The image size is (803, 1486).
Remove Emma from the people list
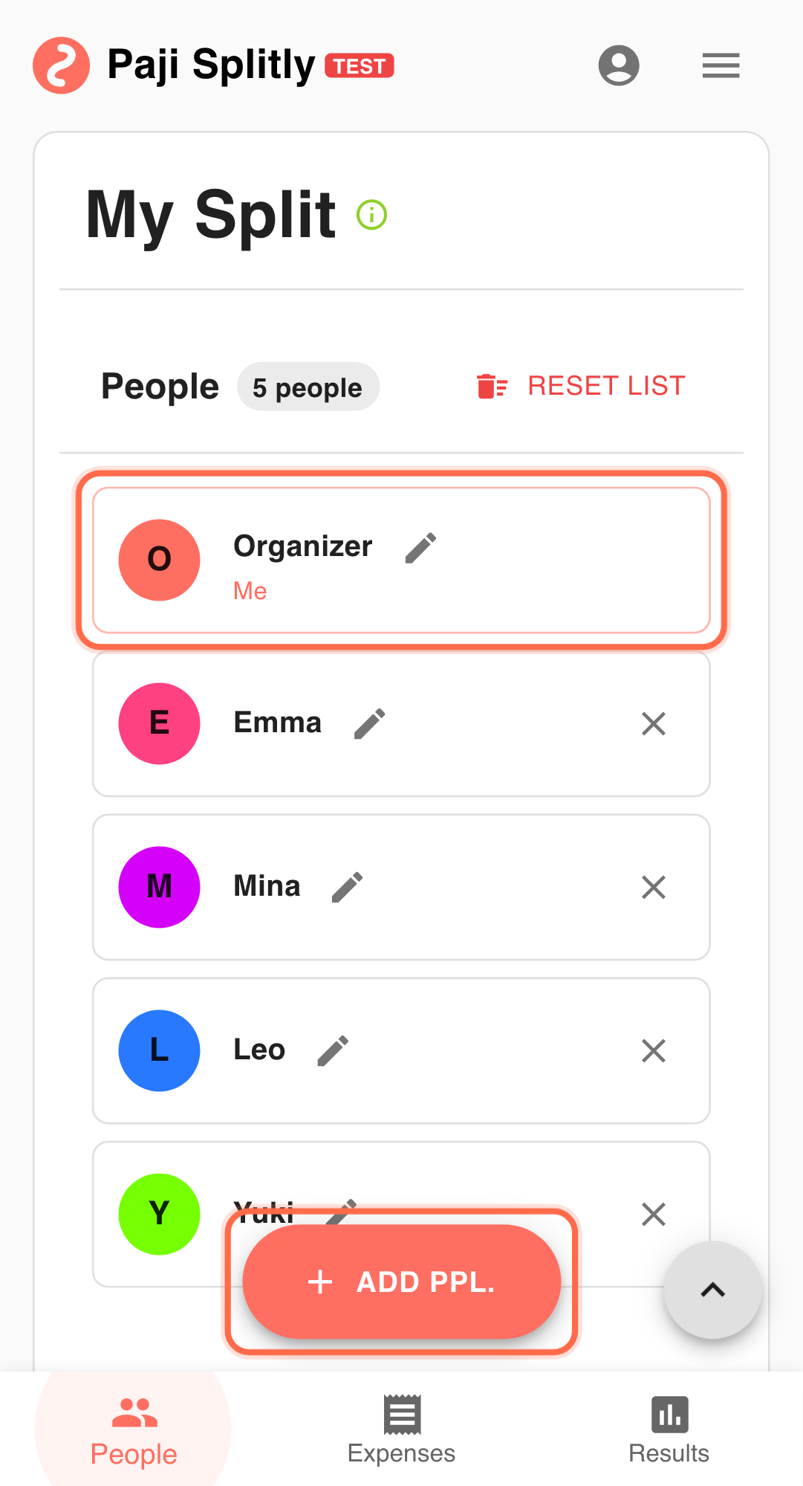[x=653, y=724]
